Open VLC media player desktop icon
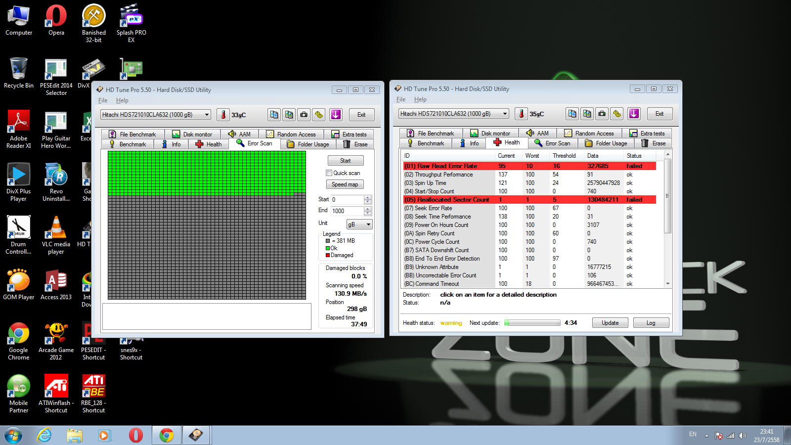The height and width of the screenshot is (445, 791). pyautogui.click(x=56, y=235)
